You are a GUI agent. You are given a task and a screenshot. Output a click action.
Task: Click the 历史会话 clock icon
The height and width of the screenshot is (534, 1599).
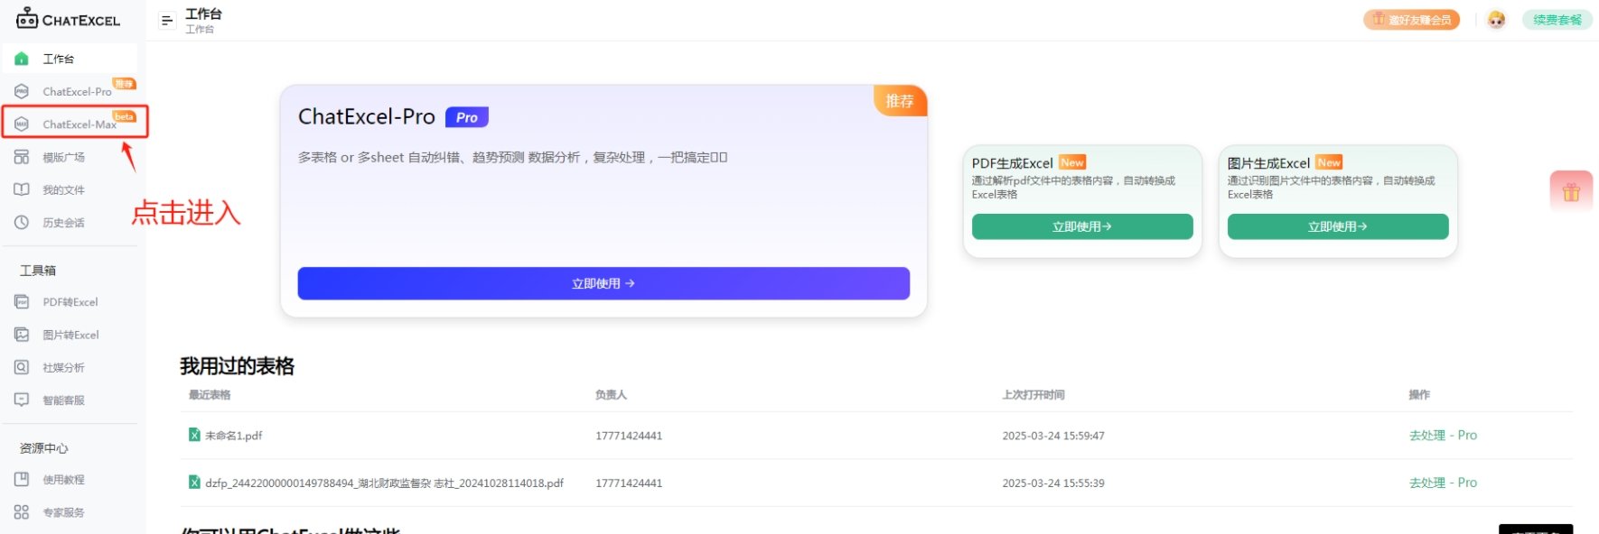coord(22,222)
